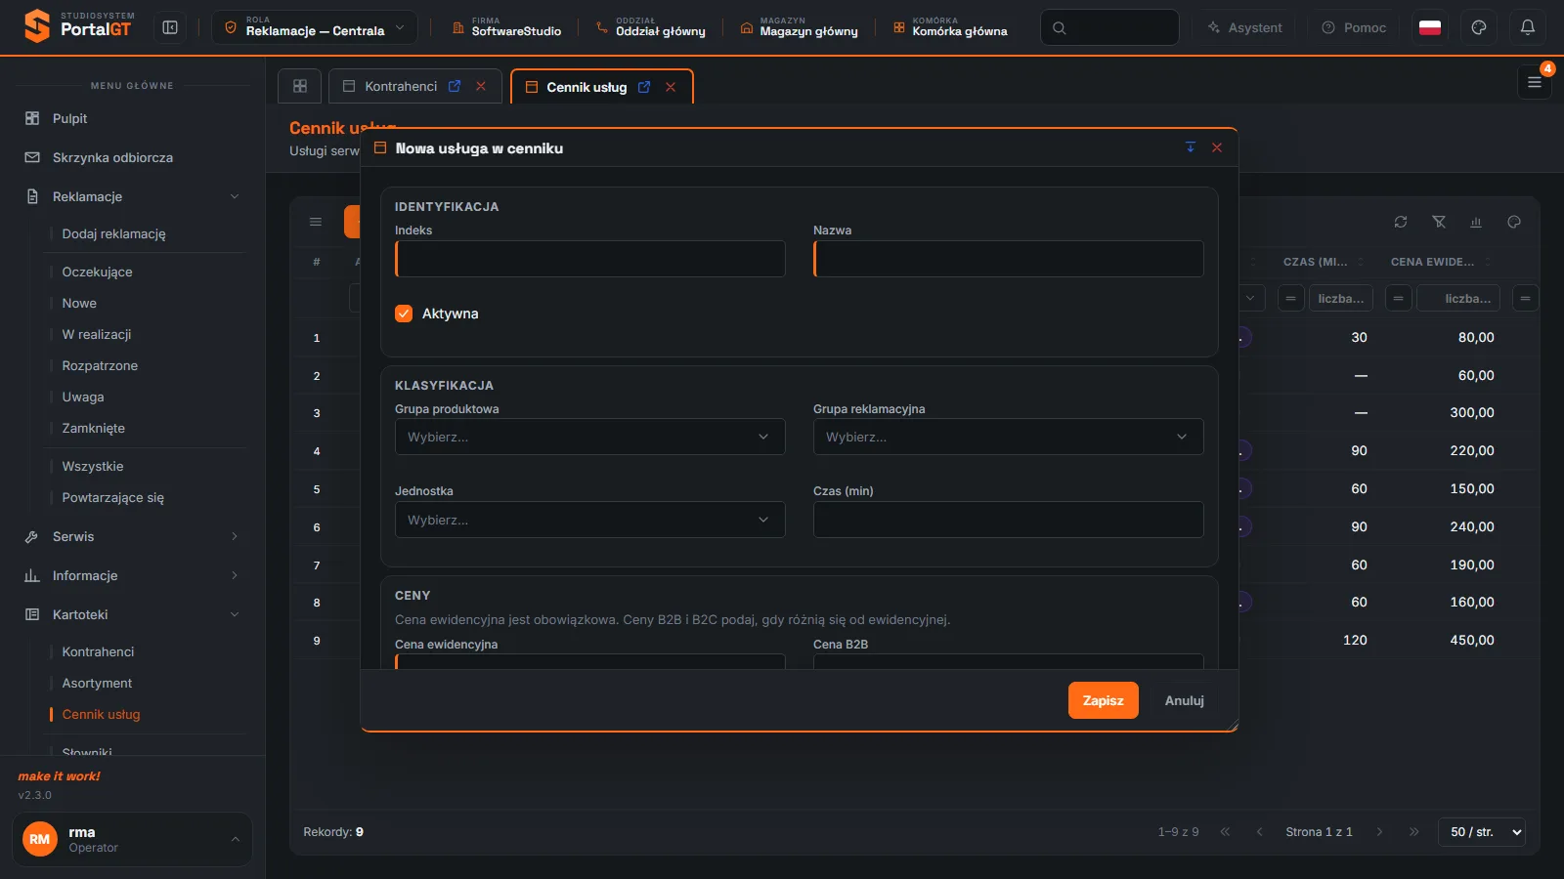Click the dialog pin/dock icon
Image resolution: width=1564 pixels, height=879 pixels.
click(x=1191, y=147)
